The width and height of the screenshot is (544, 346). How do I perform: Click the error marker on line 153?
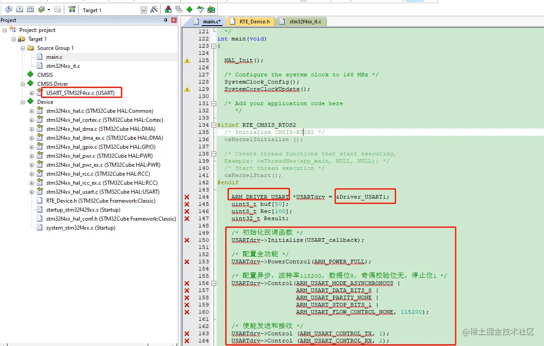(x=187, y=262)
